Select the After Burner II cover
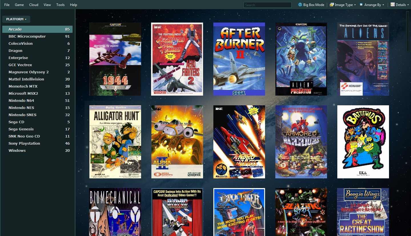This screenshot has height=236, width=411. click(239, 59)
